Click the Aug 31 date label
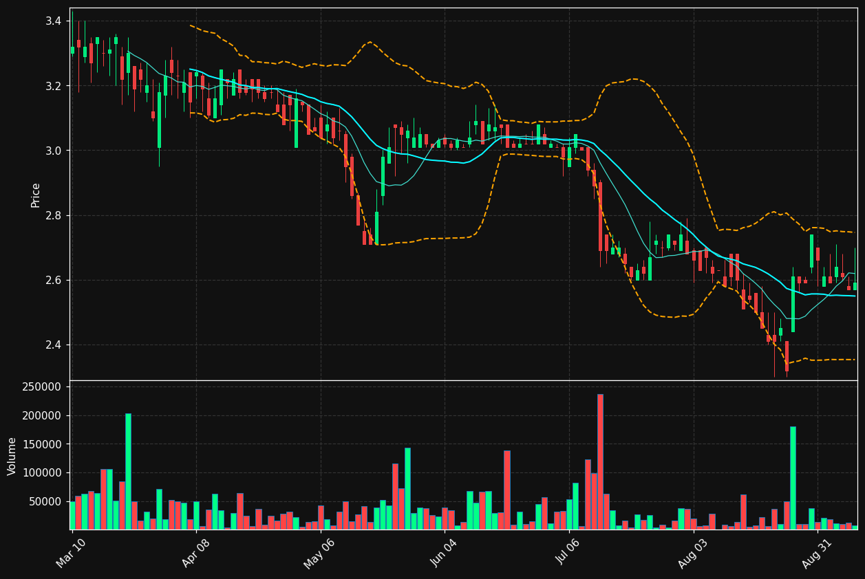Screen dimensions: 865x579 coord(817,554)
